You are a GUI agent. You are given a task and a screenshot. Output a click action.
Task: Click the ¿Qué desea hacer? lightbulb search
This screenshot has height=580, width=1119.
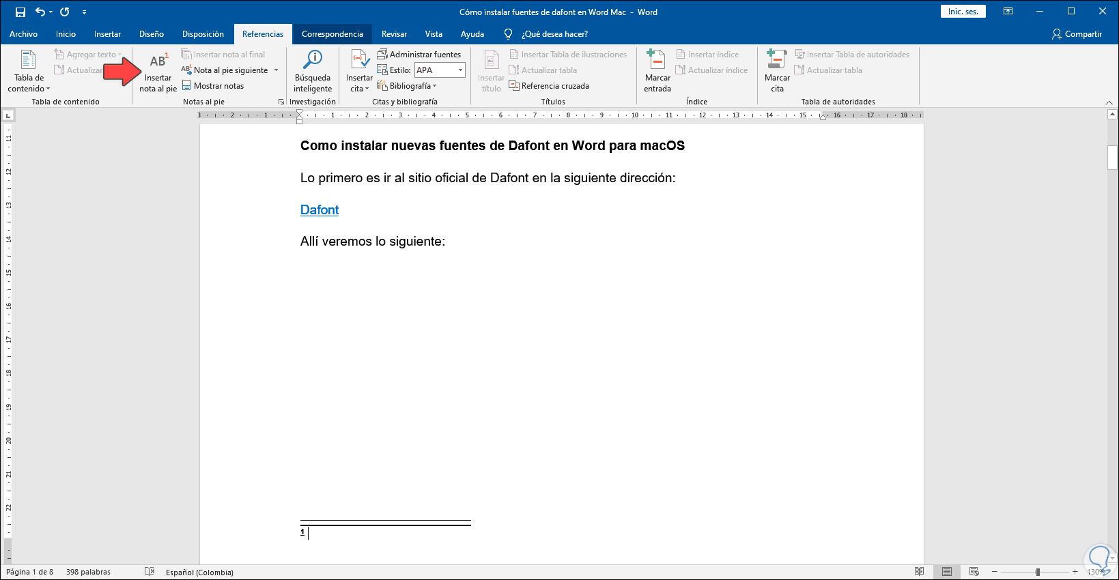click(546, 34)
